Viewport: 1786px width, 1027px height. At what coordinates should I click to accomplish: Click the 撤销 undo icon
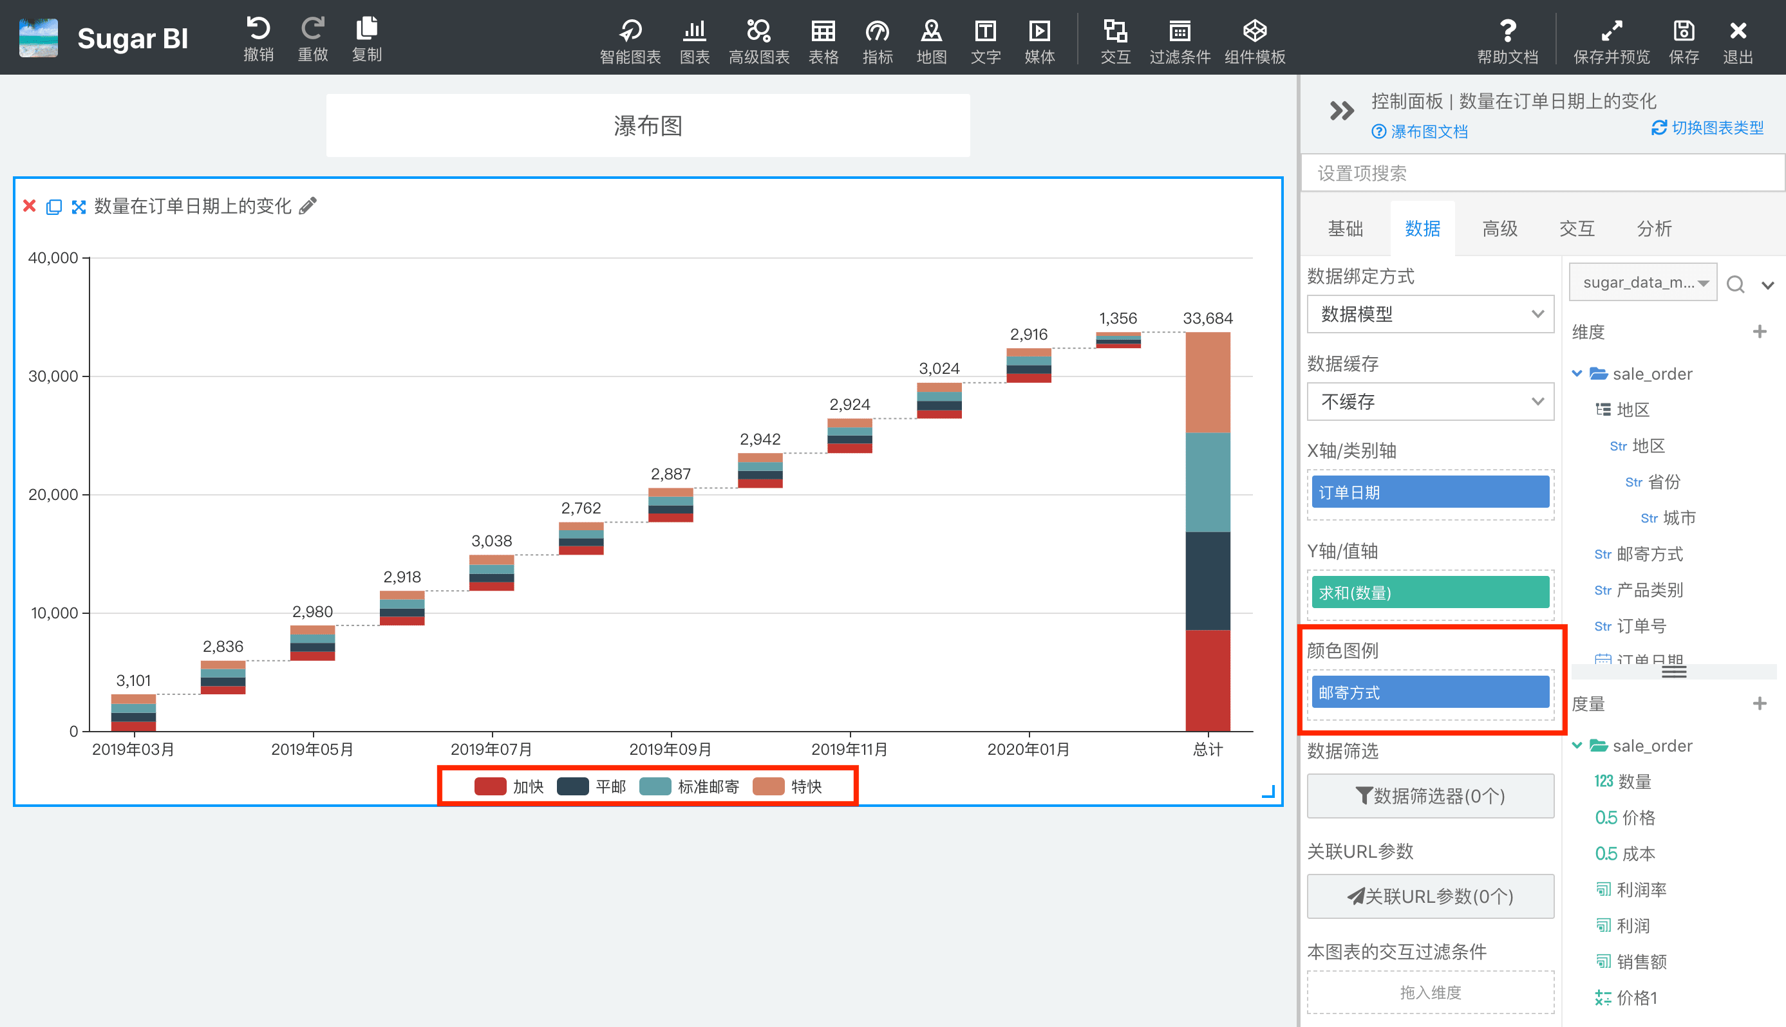258,29
